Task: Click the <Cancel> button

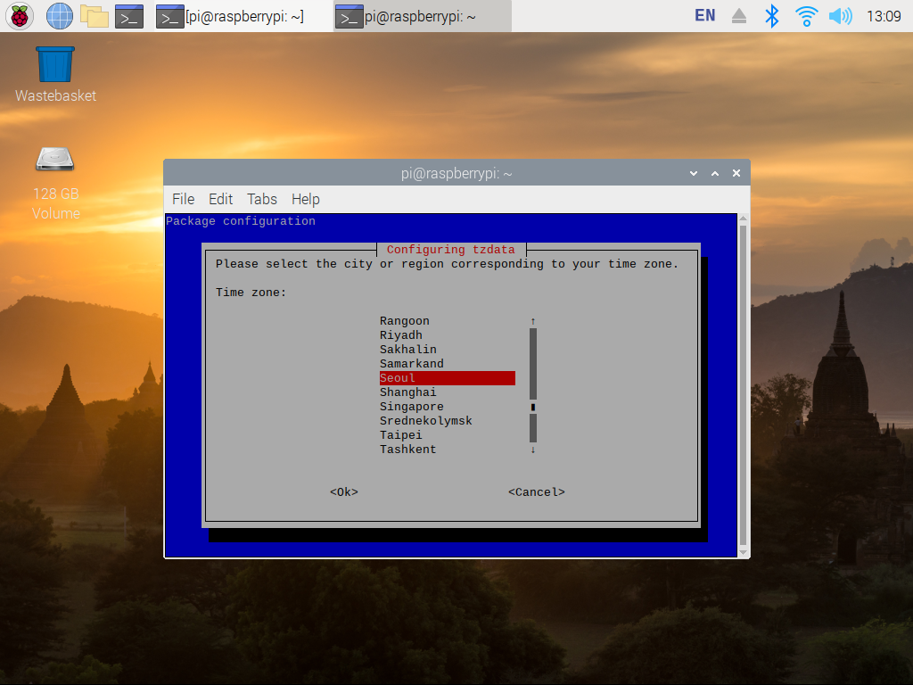Action: (536, 492)
